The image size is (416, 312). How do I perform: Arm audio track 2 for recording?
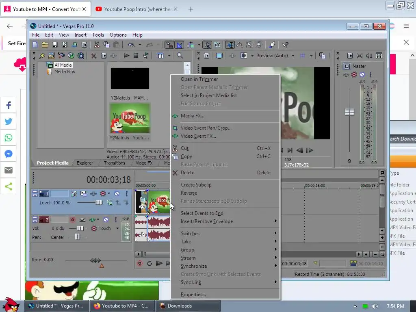[x=73, y=220]
